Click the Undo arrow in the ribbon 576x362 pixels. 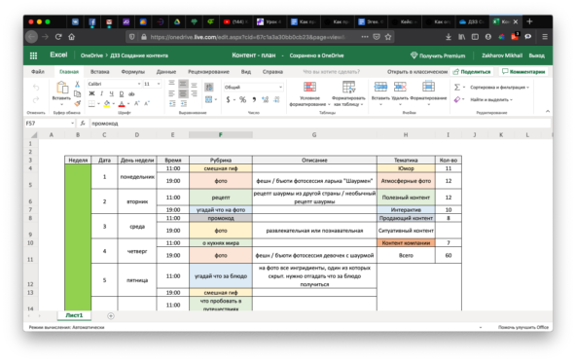click(x=36, y=88)
